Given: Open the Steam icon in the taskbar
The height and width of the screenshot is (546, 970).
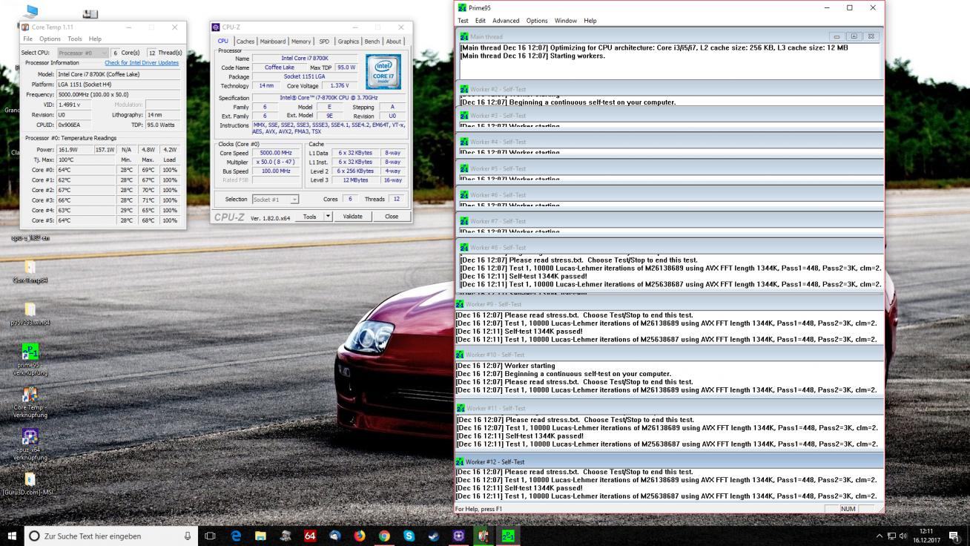Looking at the screenshot, I should point(434,536).
